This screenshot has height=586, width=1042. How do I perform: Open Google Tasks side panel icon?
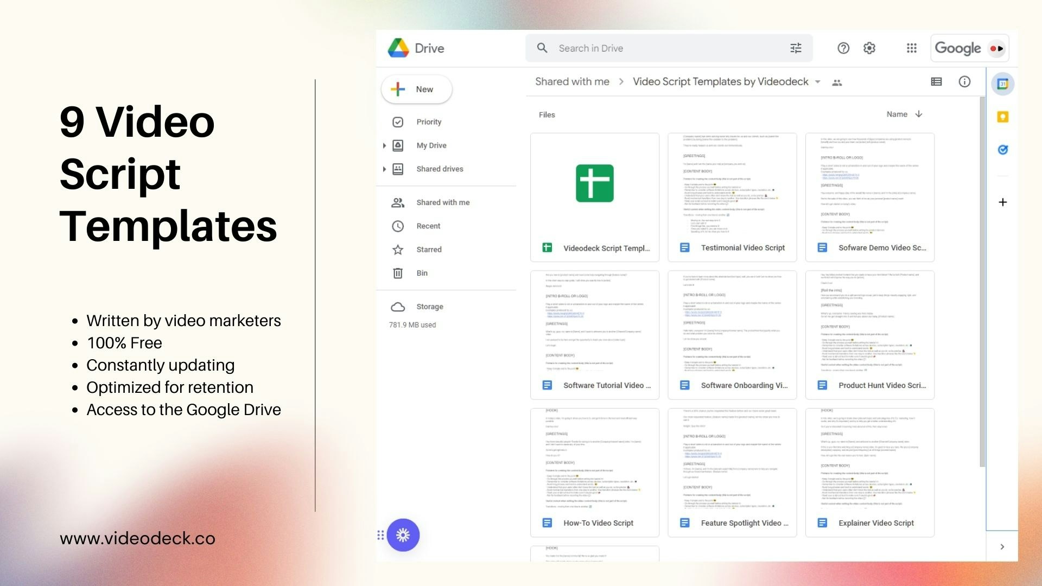coord(1002,150)
